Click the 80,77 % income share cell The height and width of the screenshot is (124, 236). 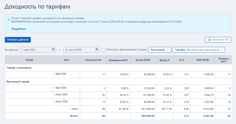tap(164, 109)
